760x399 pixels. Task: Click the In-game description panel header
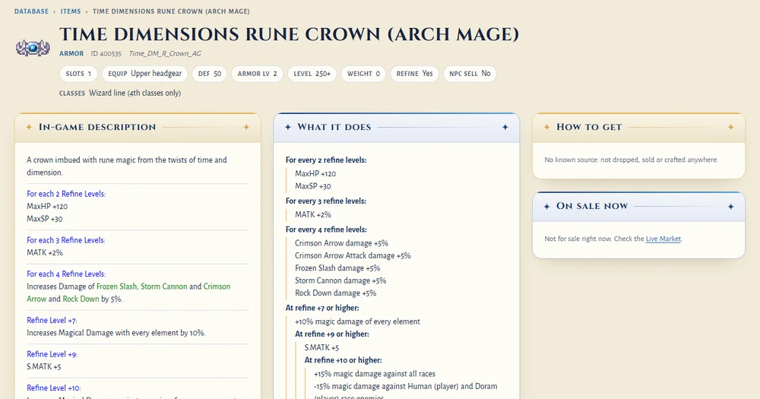pyautogui.click(x=138, y=128)
